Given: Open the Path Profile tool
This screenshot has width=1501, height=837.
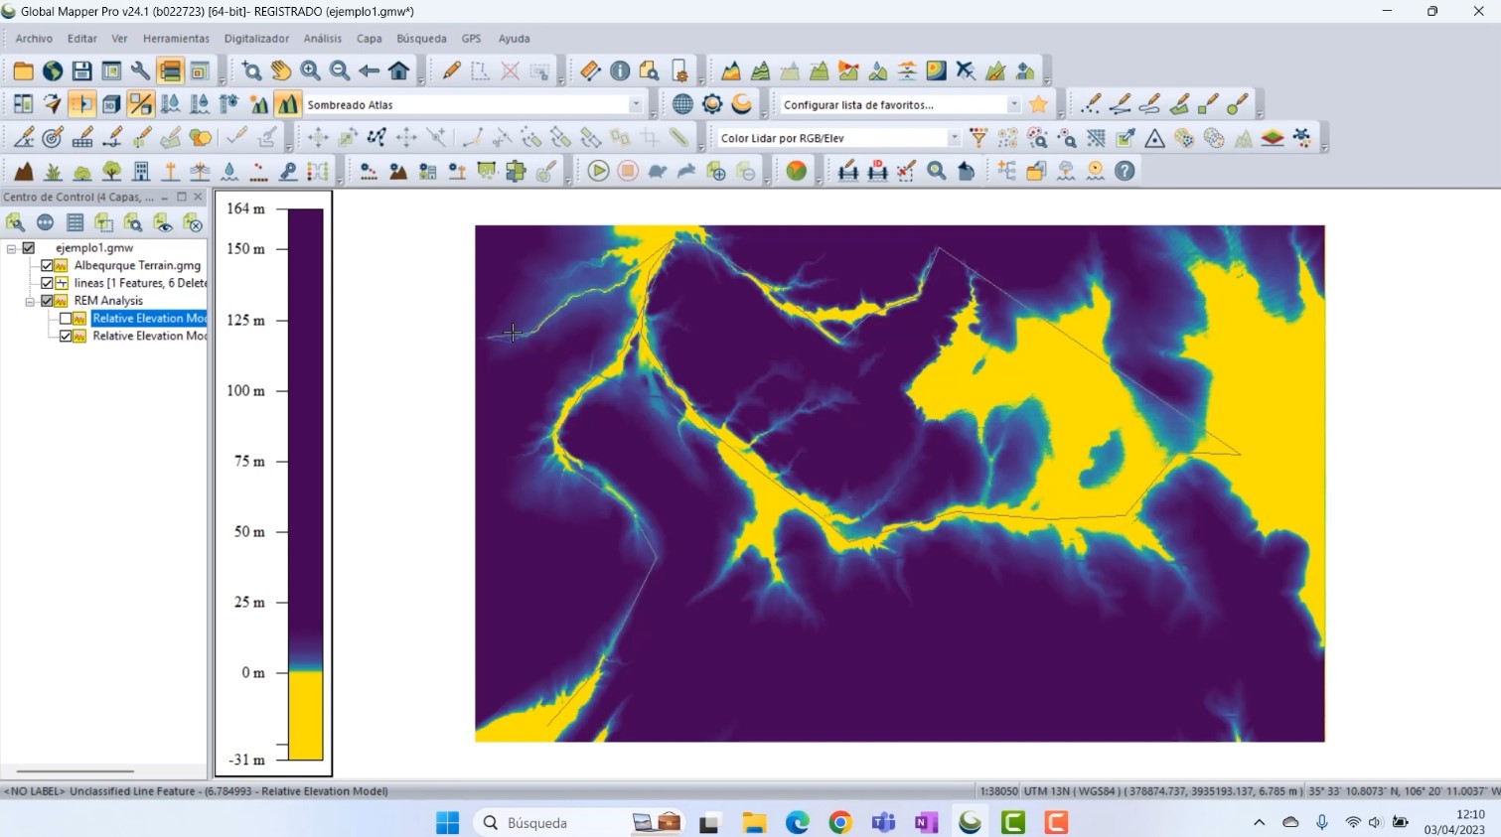Looking at the screenshot, I should click(730, 71).
